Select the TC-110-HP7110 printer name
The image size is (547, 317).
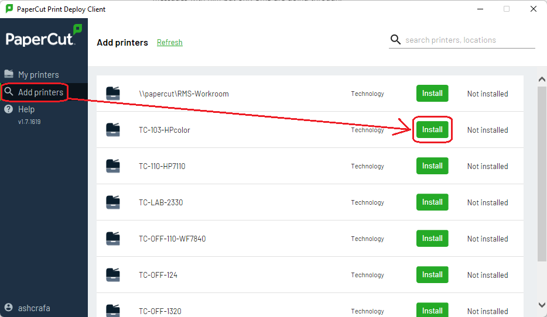point(162,166)
